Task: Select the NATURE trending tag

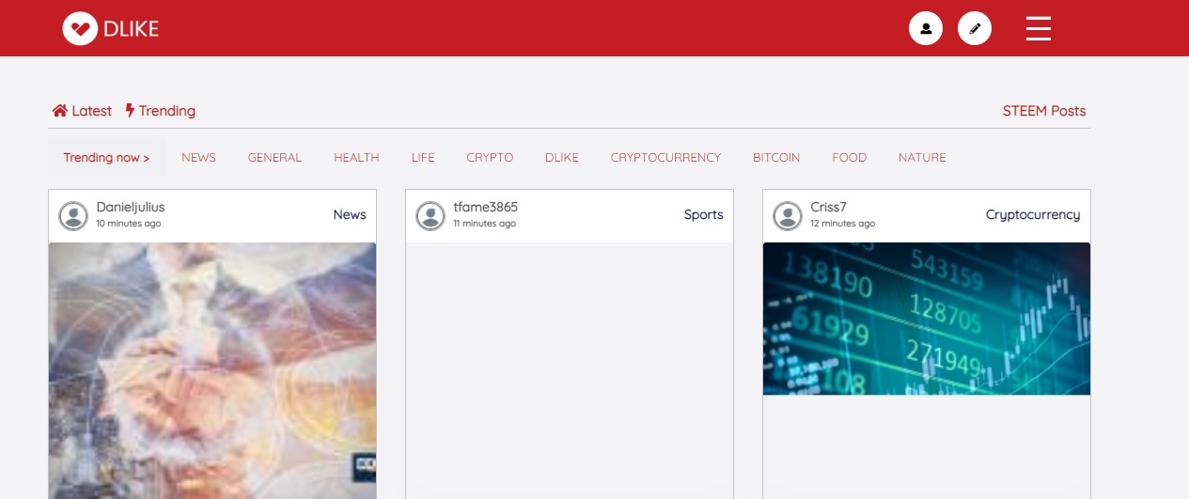Action: 922,158
